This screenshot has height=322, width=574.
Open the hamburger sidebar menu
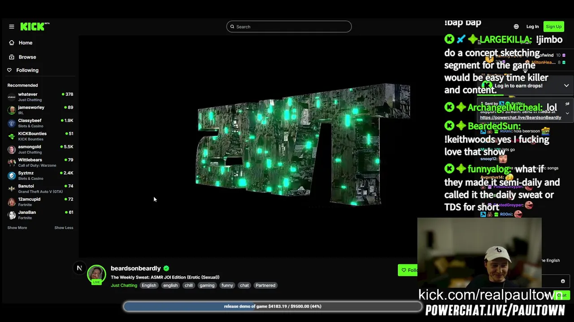pyautogui.click(x=12, y=27)
